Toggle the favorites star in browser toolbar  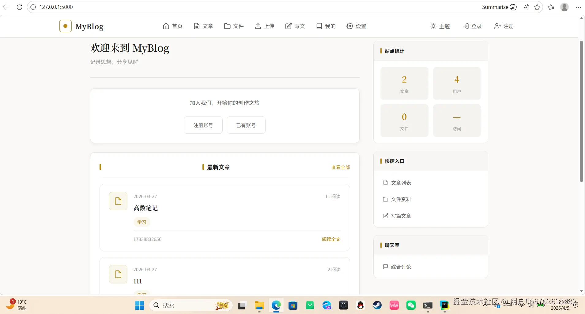[537, 7]
